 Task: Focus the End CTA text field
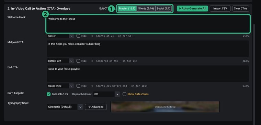point(148,74)
